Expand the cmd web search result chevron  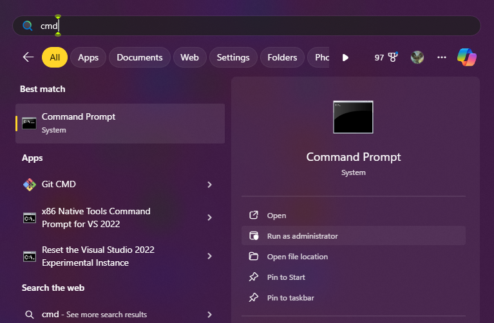tap(209, 315)
